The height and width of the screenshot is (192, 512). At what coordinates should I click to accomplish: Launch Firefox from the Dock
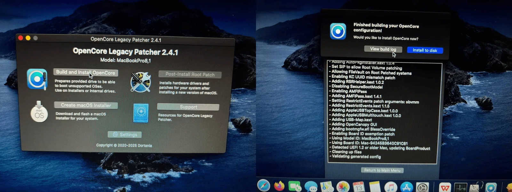279,186
